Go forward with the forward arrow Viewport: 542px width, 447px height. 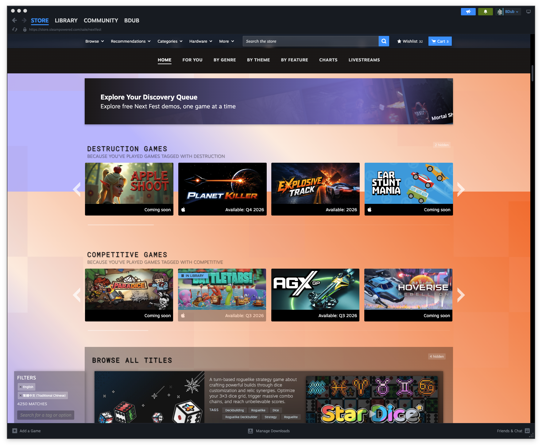click(x=24, y=20)
